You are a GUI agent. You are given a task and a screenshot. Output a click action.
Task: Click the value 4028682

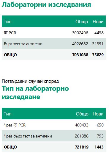click(x=80, y=44)
